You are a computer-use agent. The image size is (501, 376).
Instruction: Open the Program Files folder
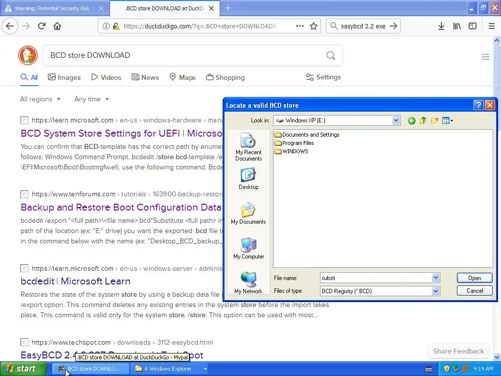pyautogui.click(x=294, y=143)
